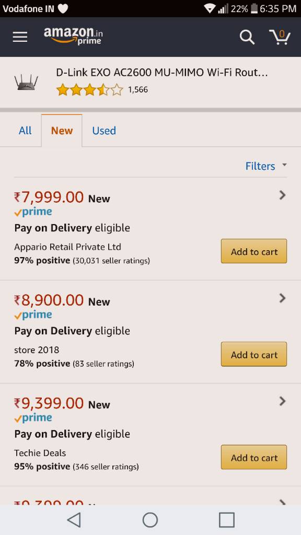
Task: Open the search magnifier icon
Action: (x=247, y=37)
